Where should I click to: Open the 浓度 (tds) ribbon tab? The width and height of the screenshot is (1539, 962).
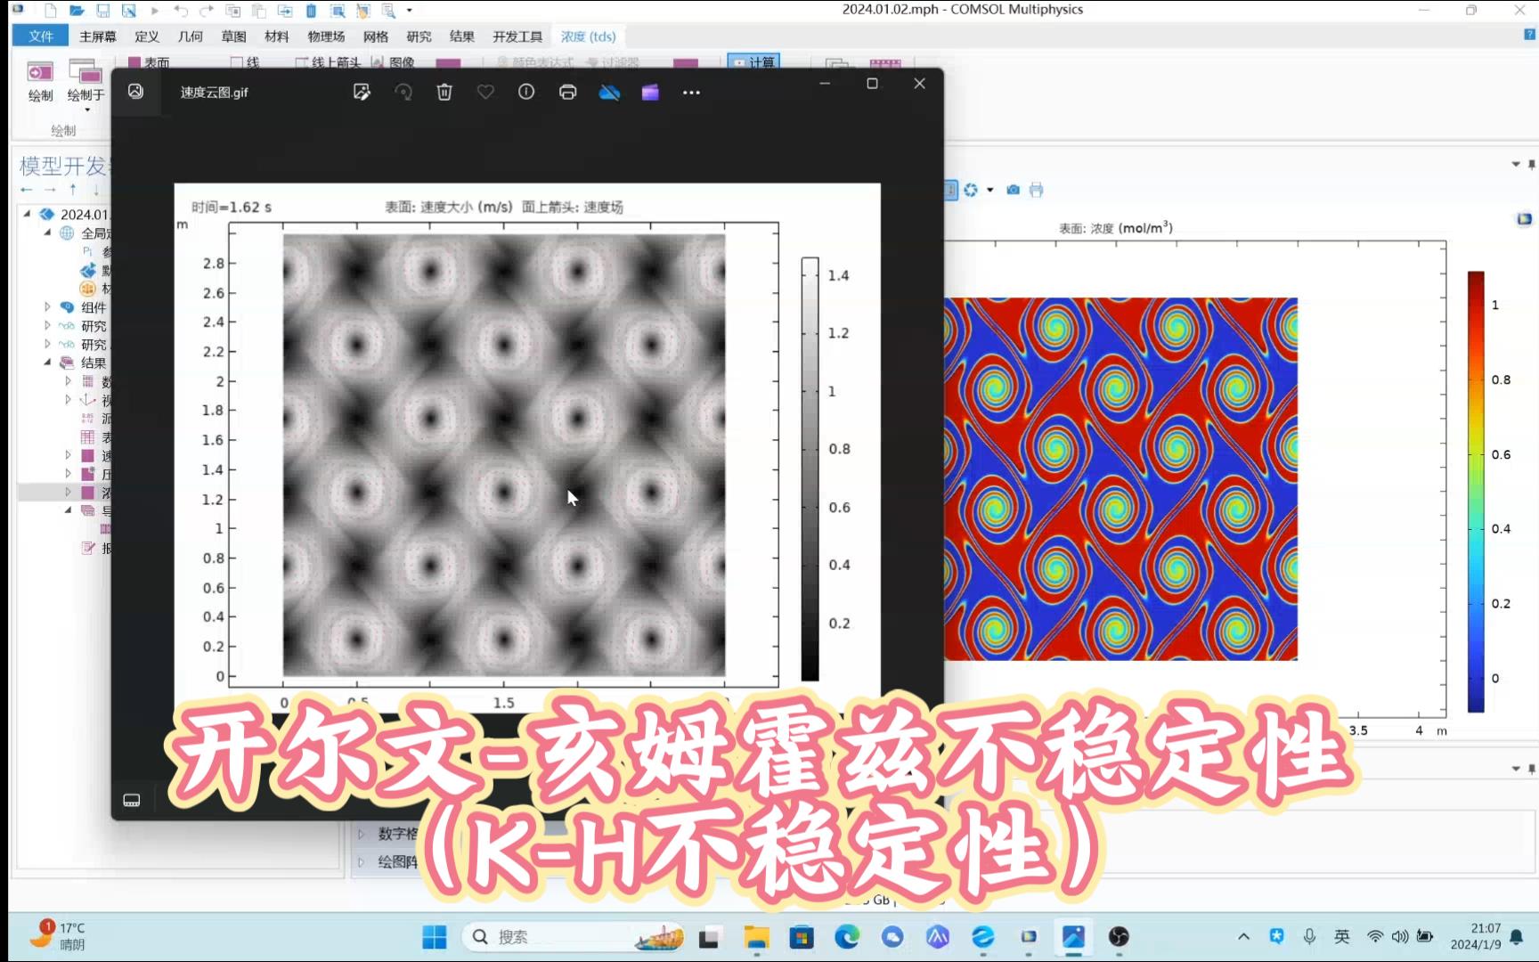coord(588,37)
